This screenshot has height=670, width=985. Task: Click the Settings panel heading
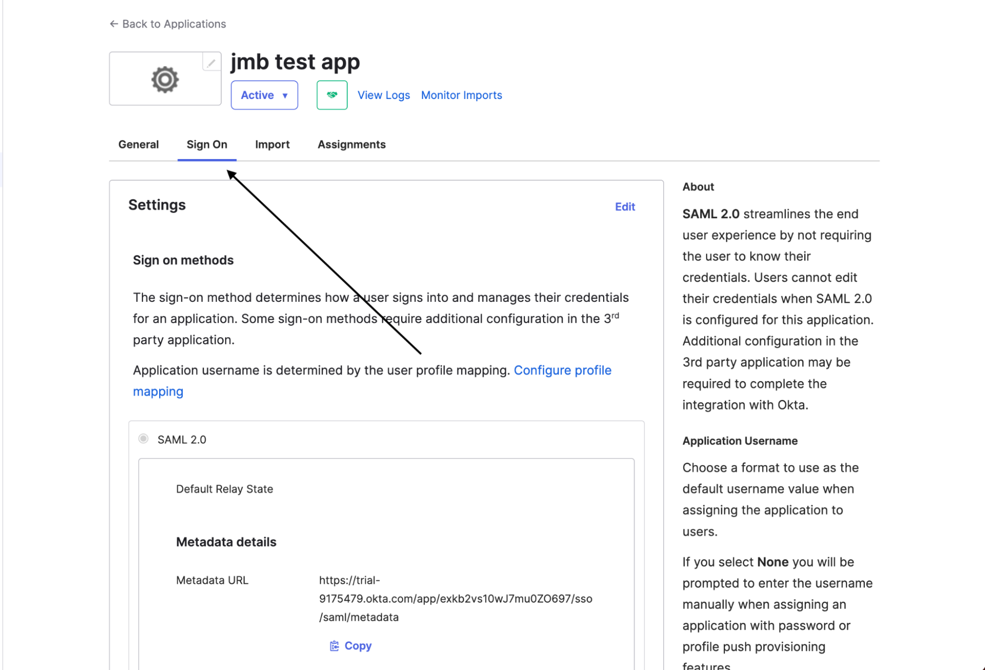pyautogui.click(x=157, y=205)
